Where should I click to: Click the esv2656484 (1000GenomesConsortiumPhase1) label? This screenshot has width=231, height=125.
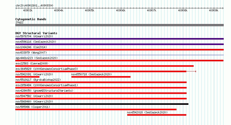coord(47,85)
